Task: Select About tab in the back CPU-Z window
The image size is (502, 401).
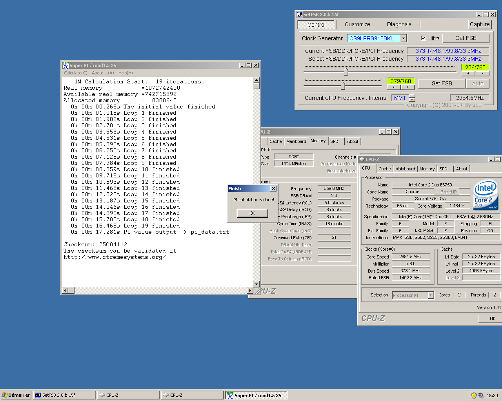Action: pyautogui.click(x=353, y=141)
